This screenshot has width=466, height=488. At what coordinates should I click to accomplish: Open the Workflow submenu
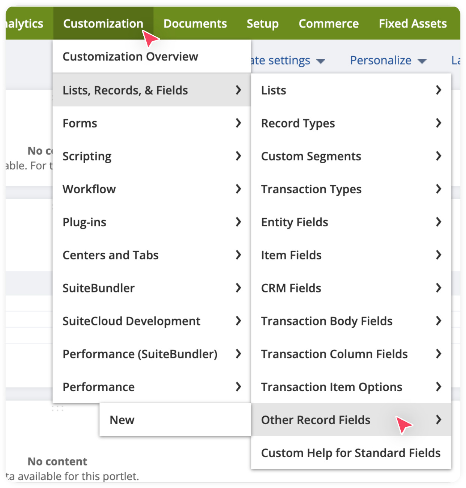pyautogui.click(x=89, y=189)
